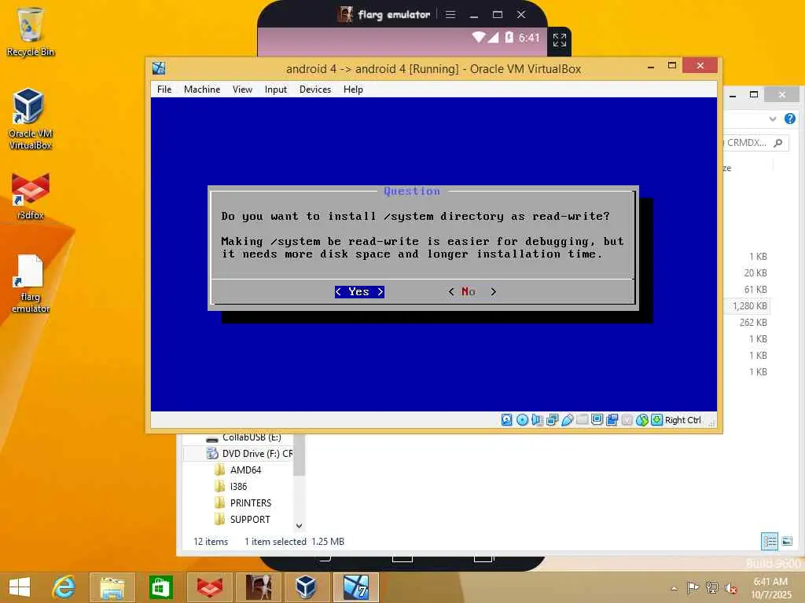
Task: Select the SUPPORT folder in Explorer tree
Action: pyautogui.click(x=242, y=519)
